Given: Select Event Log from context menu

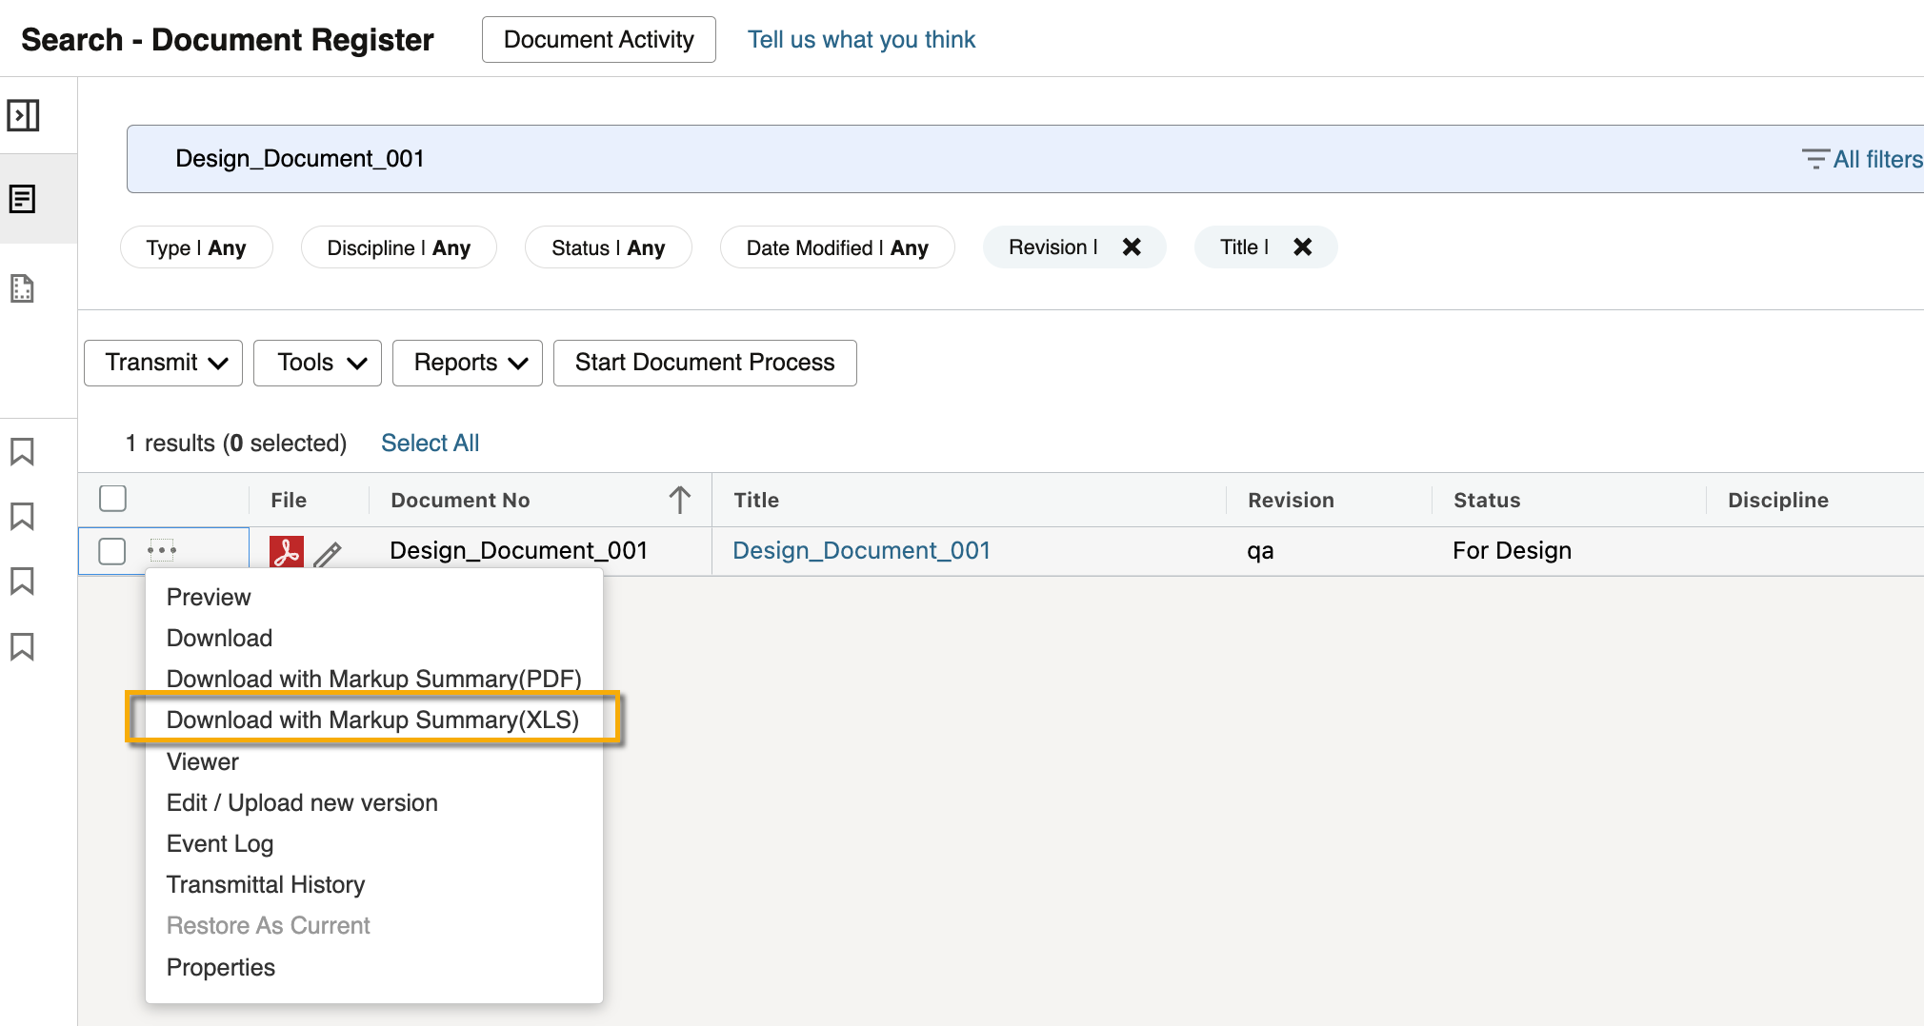Looking at the screenshot, I should tap(220, 843).
